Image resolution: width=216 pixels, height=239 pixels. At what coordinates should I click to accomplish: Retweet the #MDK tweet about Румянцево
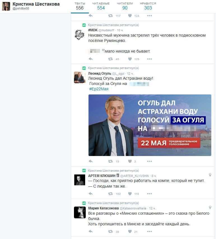pos(110,59)
